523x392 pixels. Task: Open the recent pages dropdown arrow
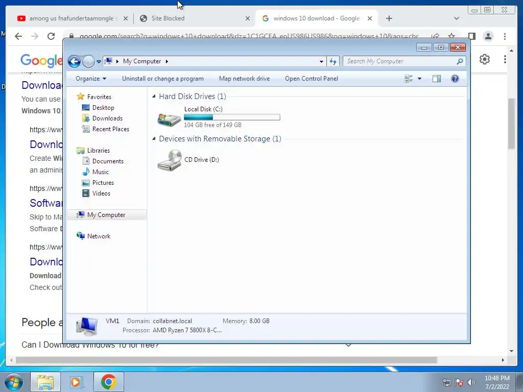(99, 62)
